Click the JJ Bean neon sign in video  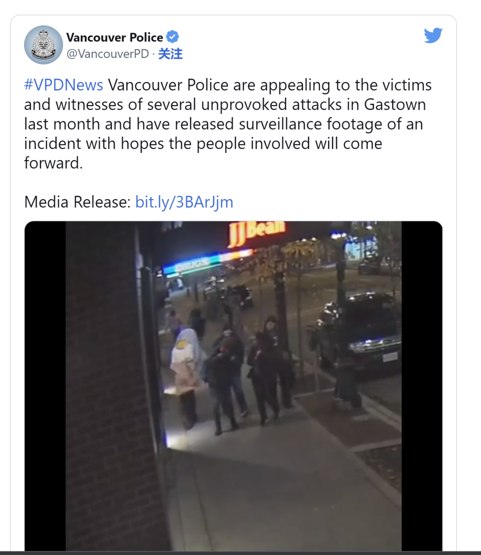tap(257, 233)
